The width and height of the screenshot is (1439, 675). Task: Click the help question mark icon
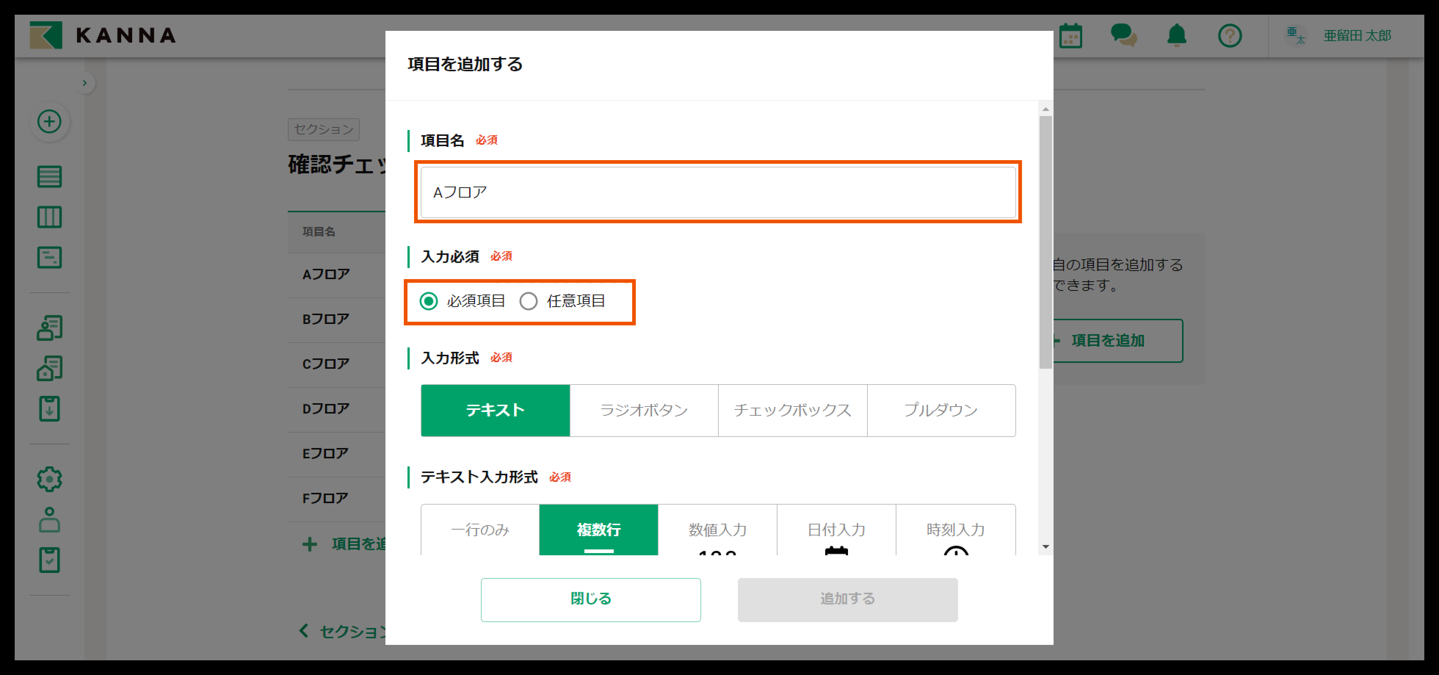pyautogui.click(x=1229, y=36)
